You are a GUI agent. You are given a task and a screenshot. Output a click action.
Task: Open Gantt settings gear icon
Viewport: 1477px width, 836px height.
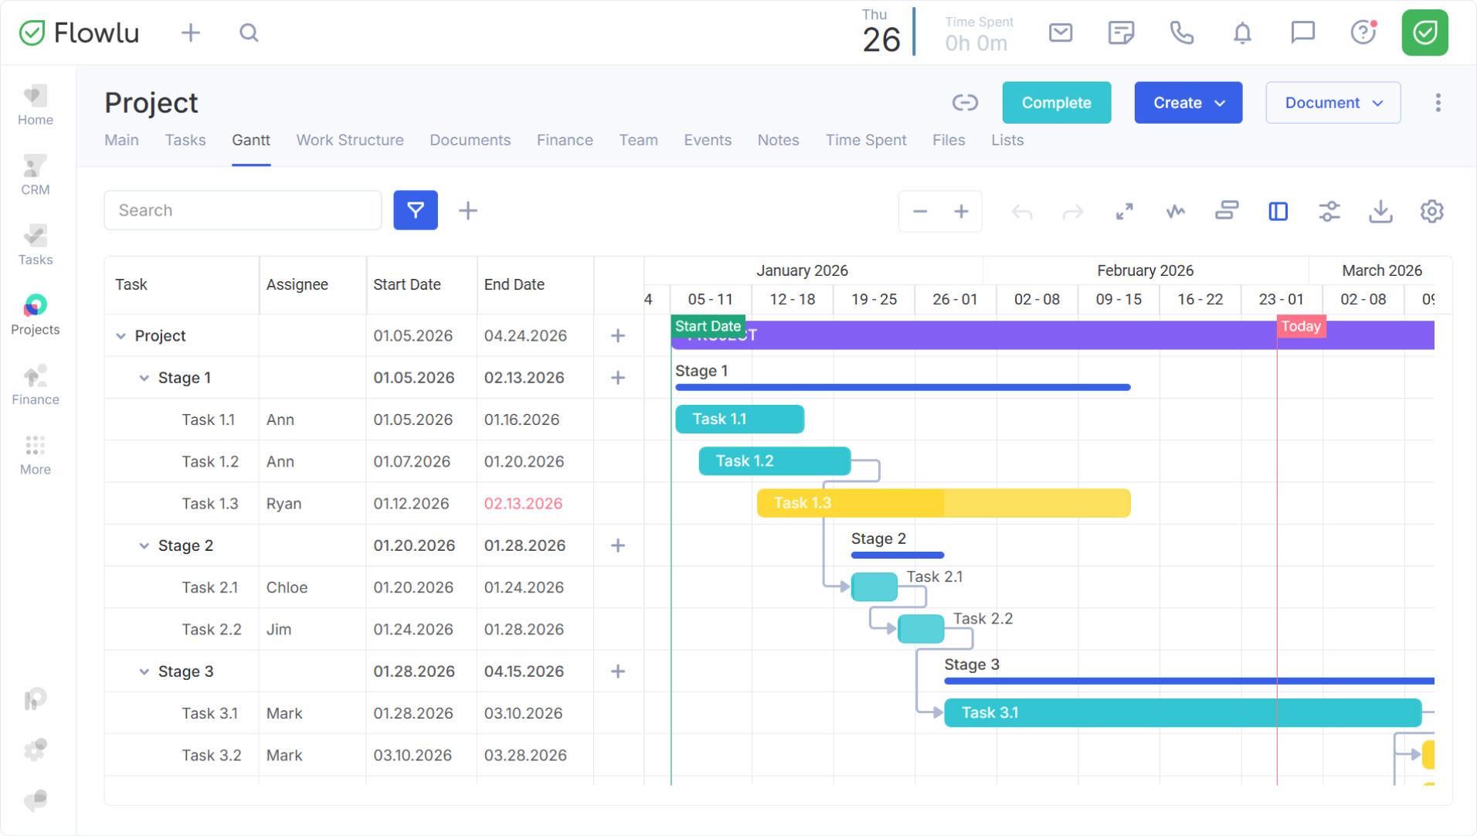(x=1431, y=211)
